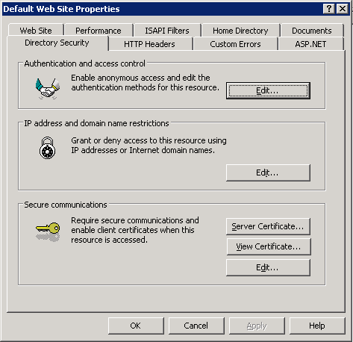The image size is (353, 342).
Task: Click text 'Grant or deny access to this resource using'
Action: [149, 140]
